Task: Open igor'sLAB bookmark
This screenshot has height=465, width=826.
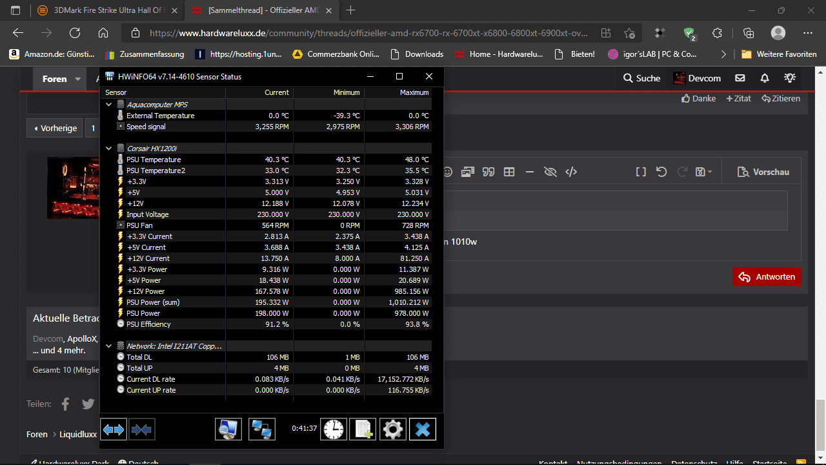Action: click(x=652, y=54)
